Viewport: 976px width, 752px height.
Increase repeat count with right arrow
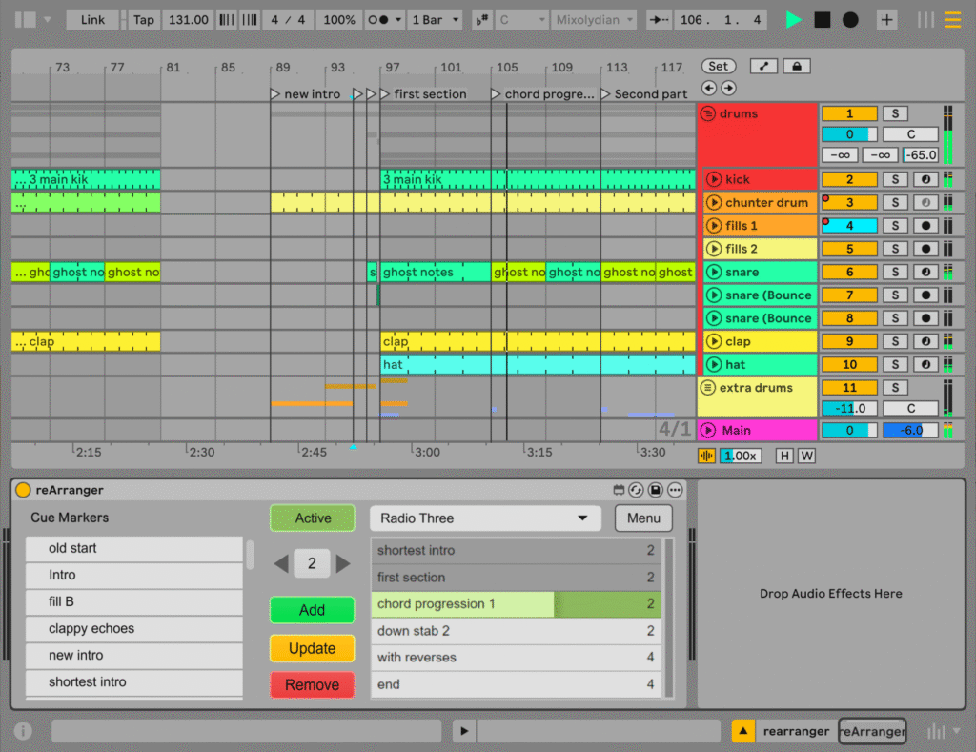[342, 564]
